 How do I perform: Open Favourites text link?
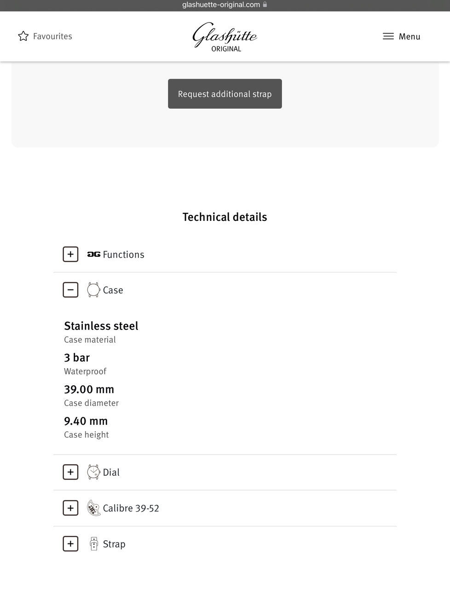(52, 36)
